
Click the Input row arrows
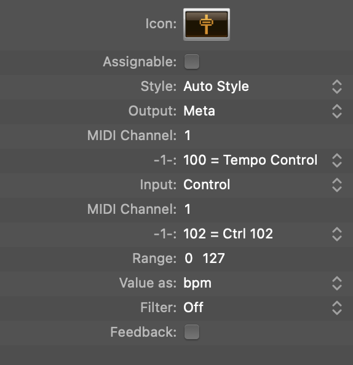337,185
